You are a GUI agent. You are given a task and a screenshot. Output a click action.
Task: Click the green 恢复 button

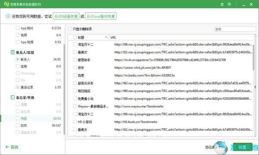point(243,147)
